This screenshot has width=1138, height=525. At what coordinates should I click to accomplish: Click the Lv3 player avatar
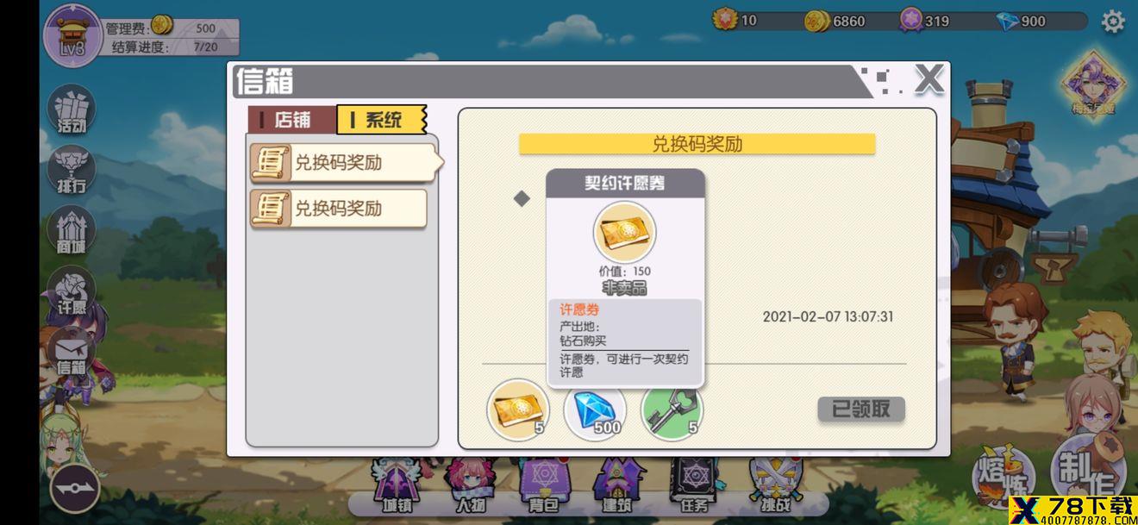pos(72,34)
